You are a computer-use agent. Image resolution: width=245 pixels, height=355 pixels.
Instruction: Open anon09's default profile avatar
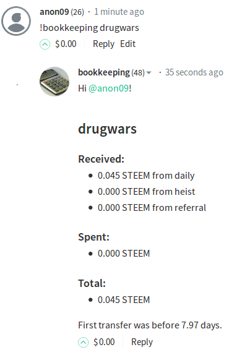[x=16, y=21]
